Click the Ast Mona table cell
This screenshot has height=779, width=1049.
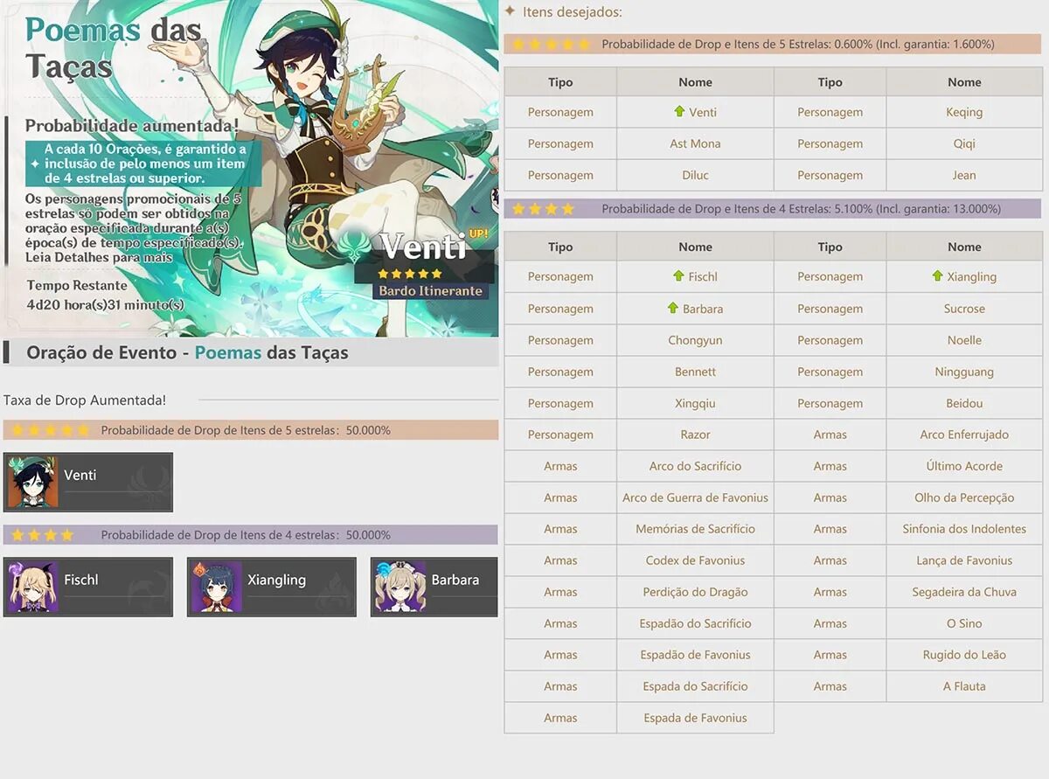[695, 143]
